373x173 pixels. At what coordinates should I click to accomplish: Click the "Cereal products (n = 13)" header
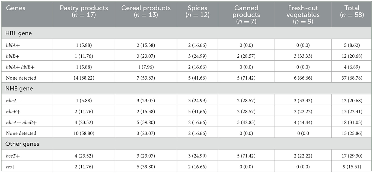click(x=146, y=11)
